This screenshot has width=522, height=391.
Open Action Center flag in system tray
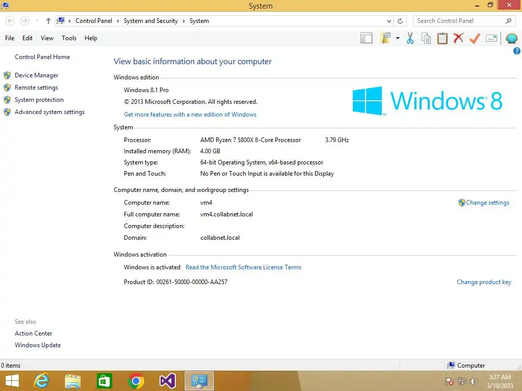(449, 381)
